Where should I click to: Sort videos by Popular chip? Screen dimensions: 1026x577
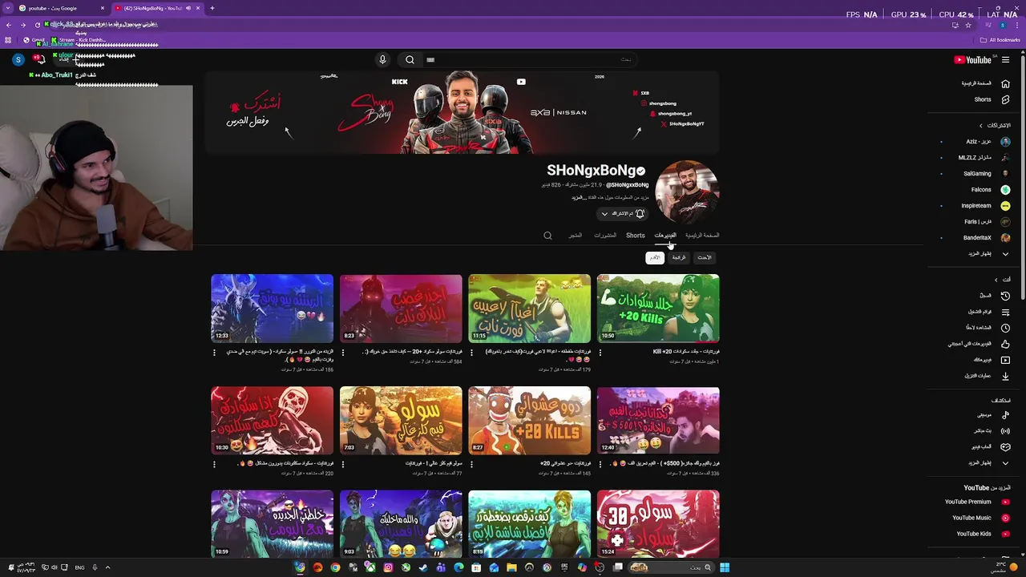pos(679,258)
